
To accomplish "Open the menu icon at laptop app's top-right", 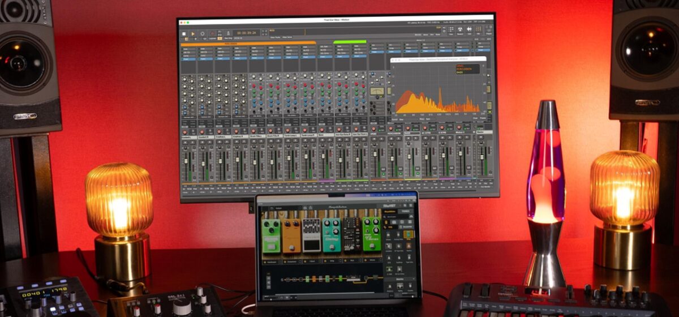I will click(x=411, y=205).
